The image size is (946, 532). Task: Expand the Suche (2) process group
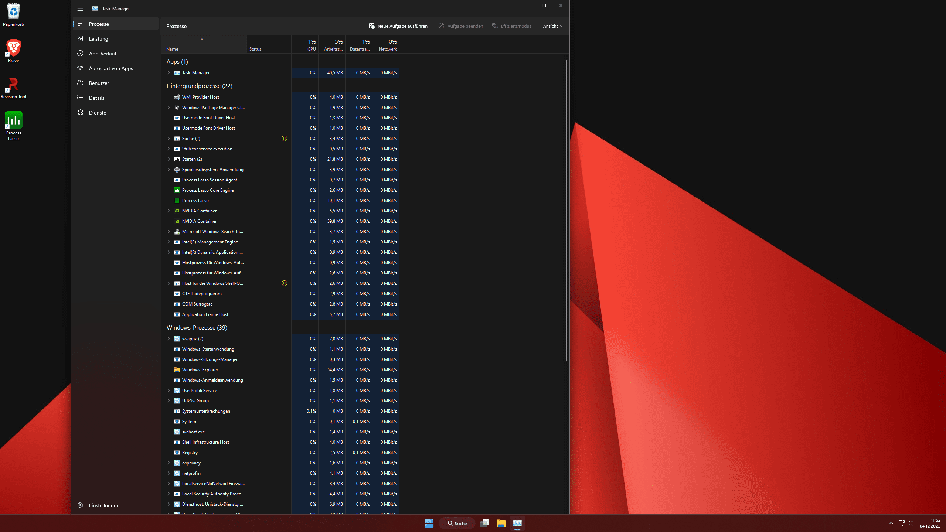(169, 139)
